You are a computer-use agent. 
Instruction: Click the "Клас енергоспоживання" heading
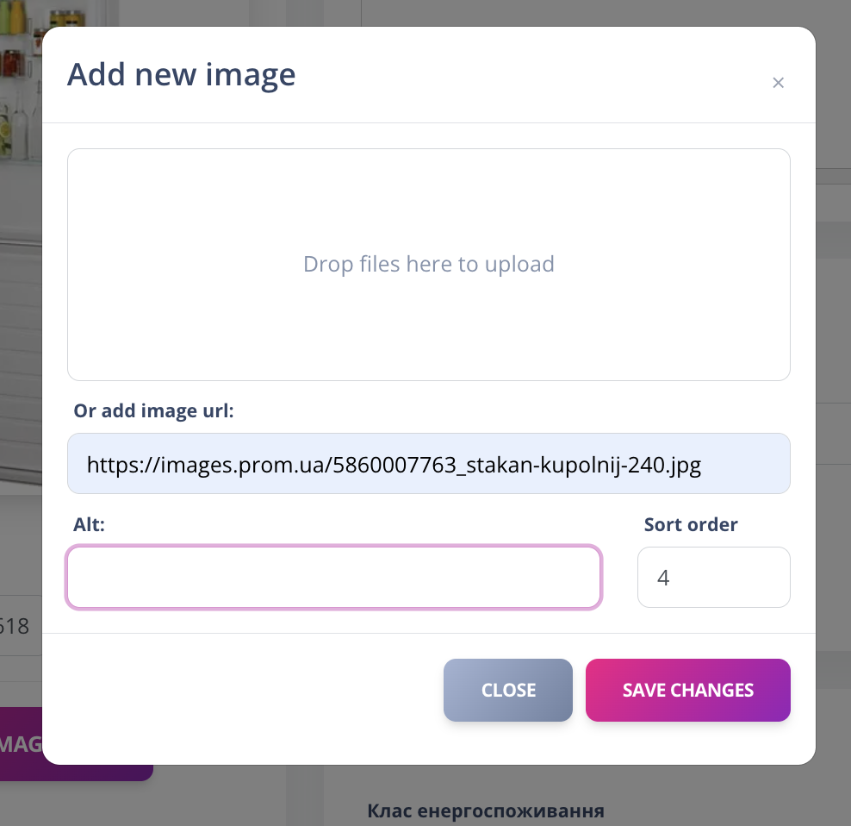(x=485, y=810)
